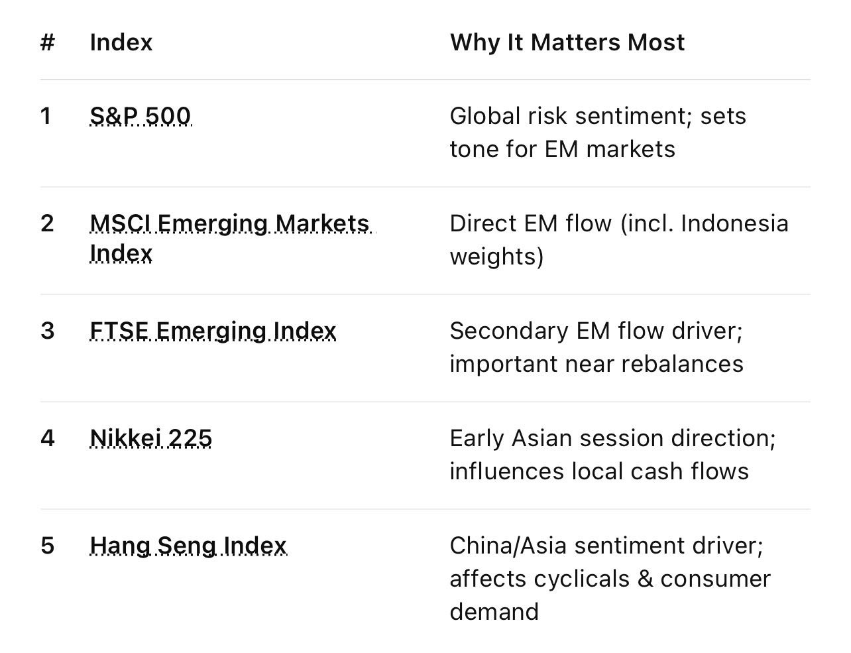Click row number 4

(x=47, y=438)
